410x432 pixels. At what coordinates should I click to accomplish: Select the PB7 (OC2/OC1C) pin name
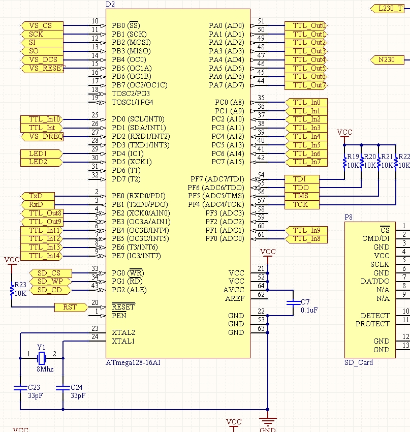140,85
